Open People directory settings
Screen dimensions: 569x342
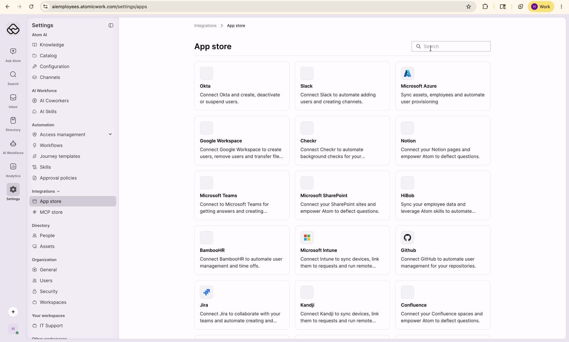pos(72,235)
